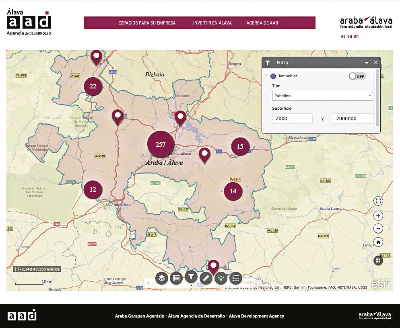Open Espacios para su empresa menu

point(147,23)
